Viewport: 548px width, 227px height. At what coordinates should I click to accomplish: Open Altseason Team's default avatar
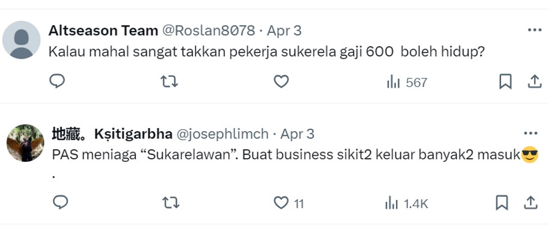pyautogui.click(x=21, y=40)
